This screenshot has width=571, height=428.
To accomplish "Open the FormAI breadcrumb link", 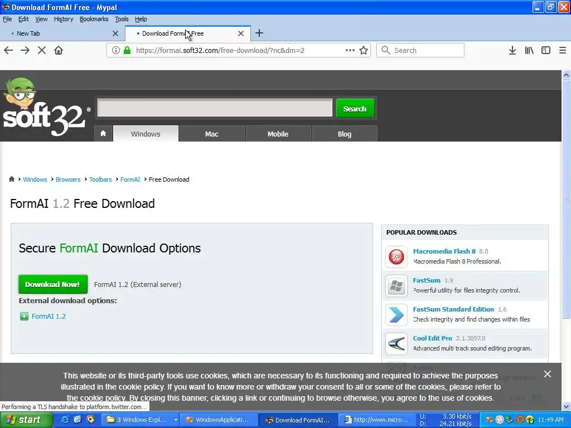I will pos(130,179).
